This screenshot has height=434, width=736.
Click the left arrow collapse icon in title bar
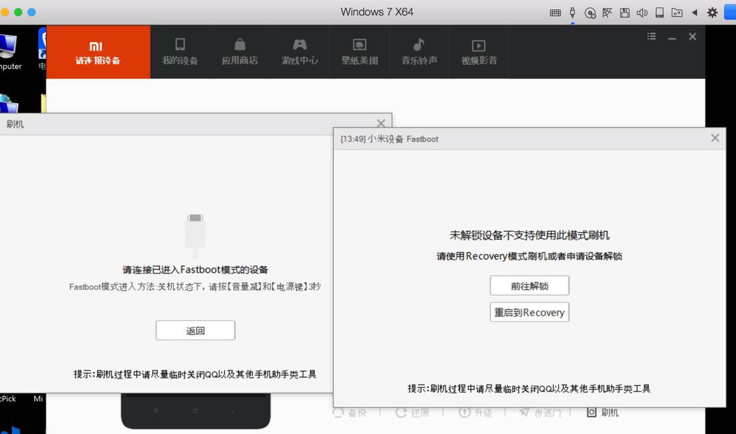[x=695, y=13]
